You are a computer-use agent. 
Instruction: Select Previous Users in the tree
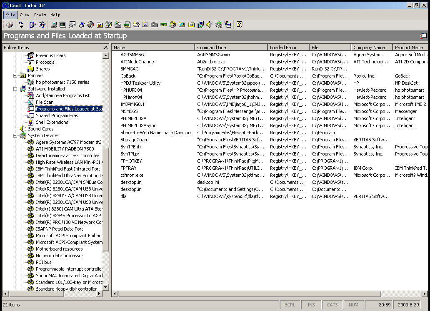tap(51, 55)
